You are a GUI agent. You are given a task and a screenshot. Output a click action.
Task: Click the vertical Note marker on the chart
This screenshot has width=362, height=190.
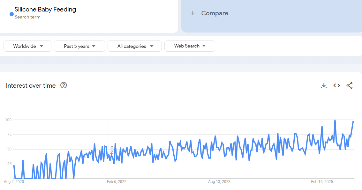[112, 149]
